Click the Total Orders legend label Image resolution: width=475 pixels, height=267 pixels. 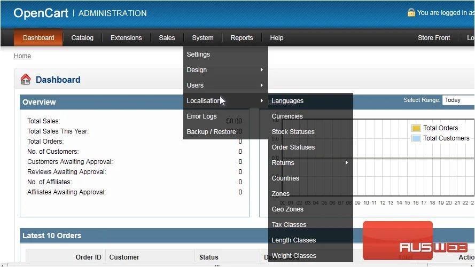(440, 128)
